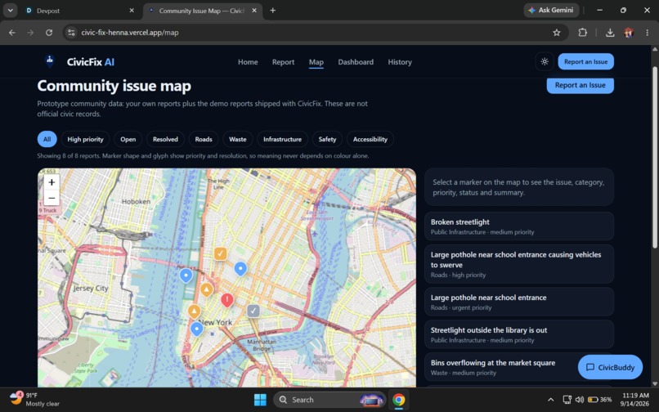Image resolution: width=659 pixels, height=412 pixels.
Task: Show hidden system tray icons
Action: (550, 400)
